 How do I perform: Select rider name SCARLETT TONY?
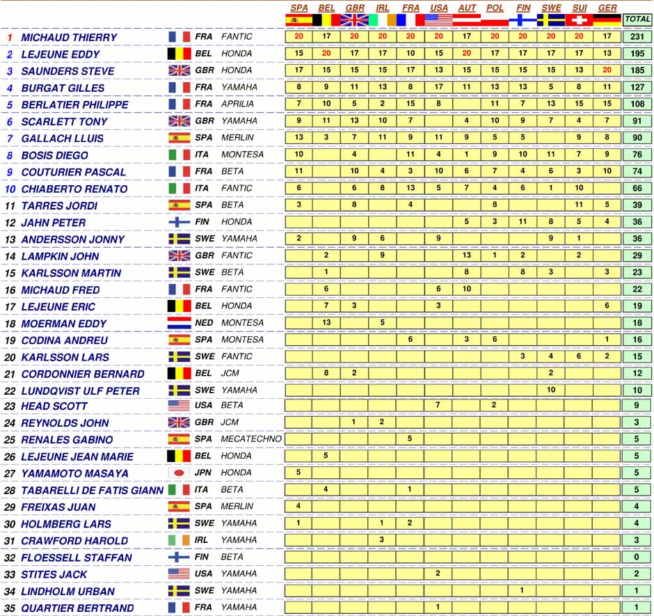(64, 122)
